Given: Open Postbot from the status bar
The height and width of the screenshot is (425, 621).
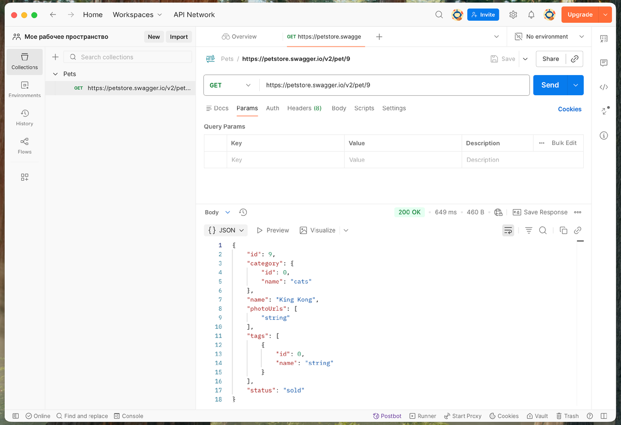Looking at the screenshot, I should pos(387,416).
